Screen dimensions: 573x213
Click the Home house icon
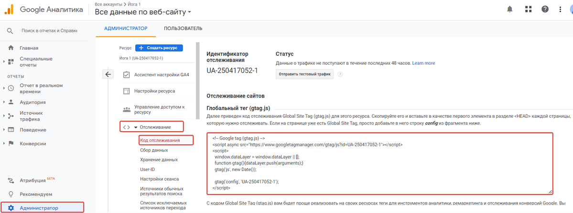pyautogui.click(x=11, y=48)
